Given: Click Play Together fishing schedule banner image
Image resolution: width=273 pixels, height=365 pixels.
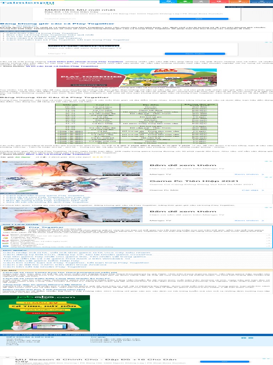Looking at the screenshot, I should click(x=136, y=77).
